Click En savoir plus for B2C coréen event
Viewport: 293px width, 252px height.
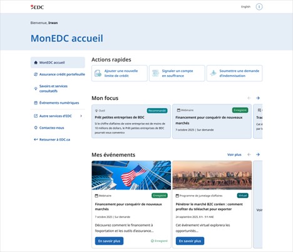point(190,241)
